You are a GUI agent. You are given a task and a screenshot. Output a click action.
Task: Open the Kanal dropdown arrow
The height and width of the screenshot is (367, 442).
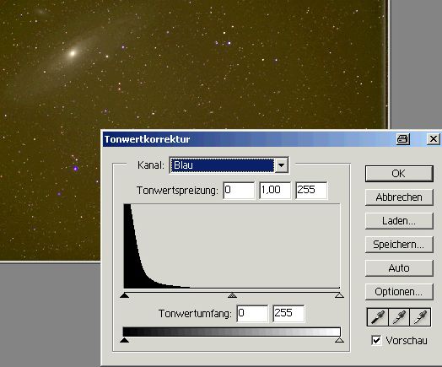pyautogui.click(x=282, y=165)
